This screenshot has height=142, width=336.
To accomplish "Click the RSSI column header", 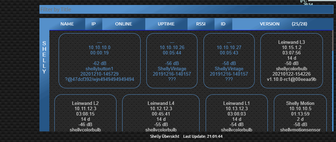I will click(x=201, y=24).
